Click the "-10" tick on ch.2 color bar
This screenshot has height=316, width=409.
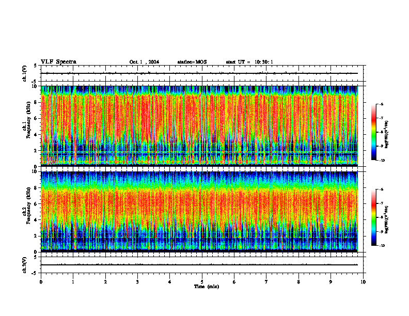point(382,246)
